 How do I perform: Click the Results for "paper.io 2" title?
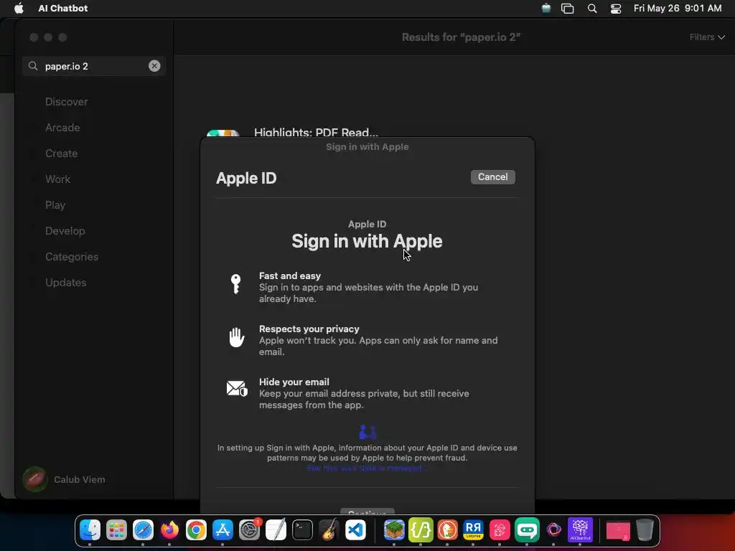pos(461,37)
